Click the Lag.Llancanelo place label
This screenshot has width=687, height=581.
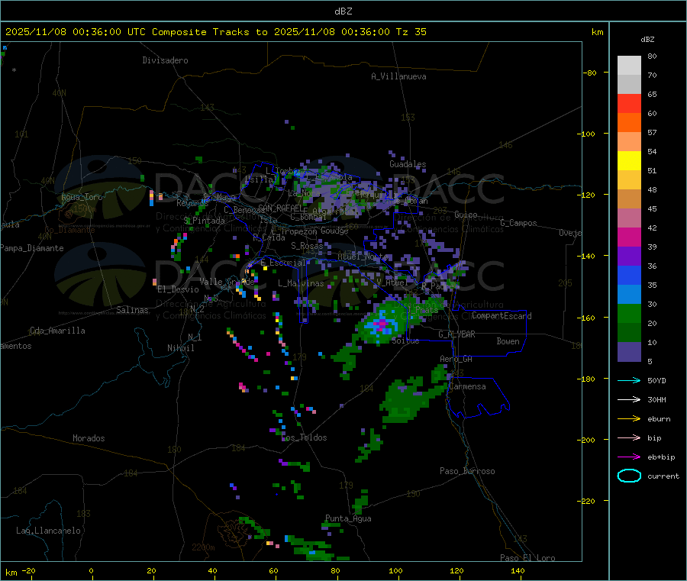coord(48,531)
